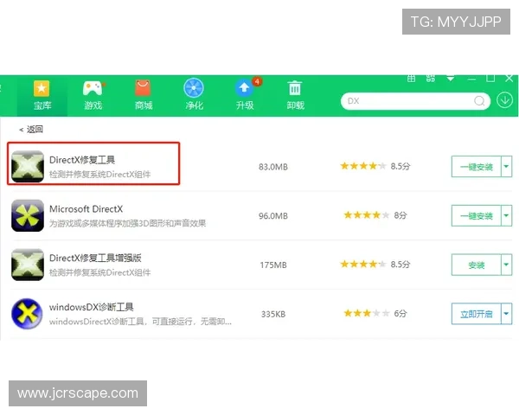Click 立即开启 for windowsDX诊断工具
519x415 pixels.
(x=477, y=314)
